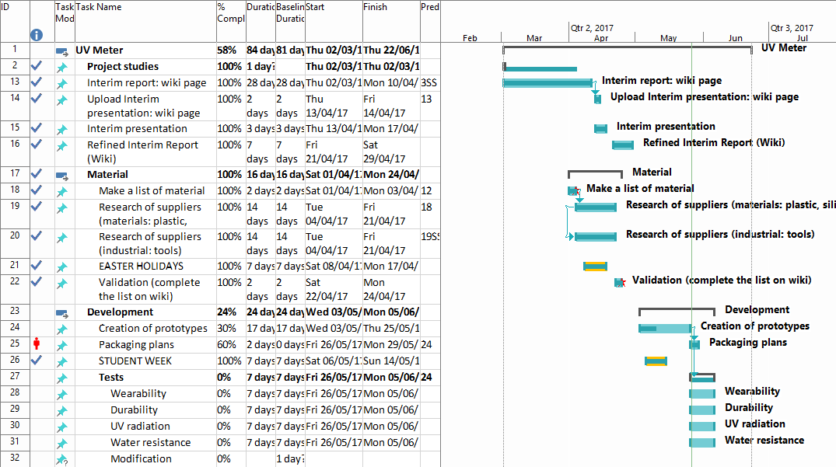Click the task mode icon for the Development summary
Image resolution: width=836 pixels, height=467 pixels.
pyautogui.click(x=62, y=312)
